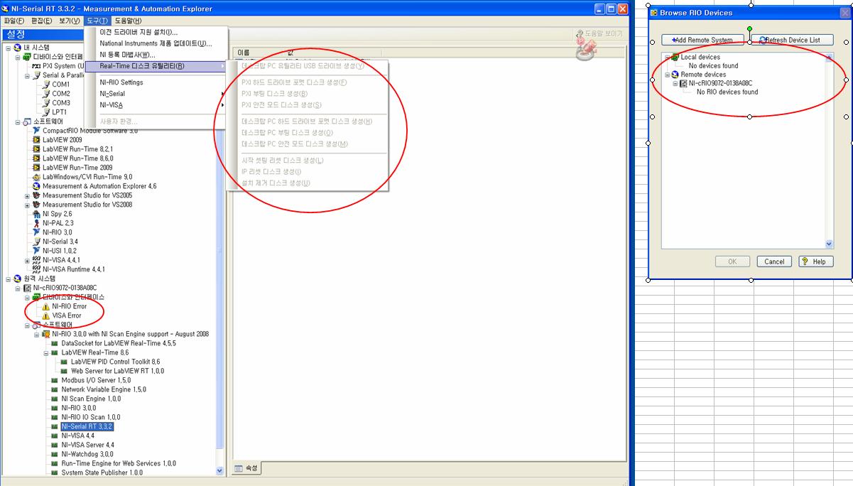The width and height of the screenshot is (853, 486).
Task: Click the Add Remote System button
Action: coord(703,40)
